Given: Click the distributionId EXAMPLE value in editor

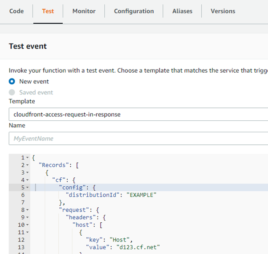Looking at the screenshot, I should (x=142, y=195).
